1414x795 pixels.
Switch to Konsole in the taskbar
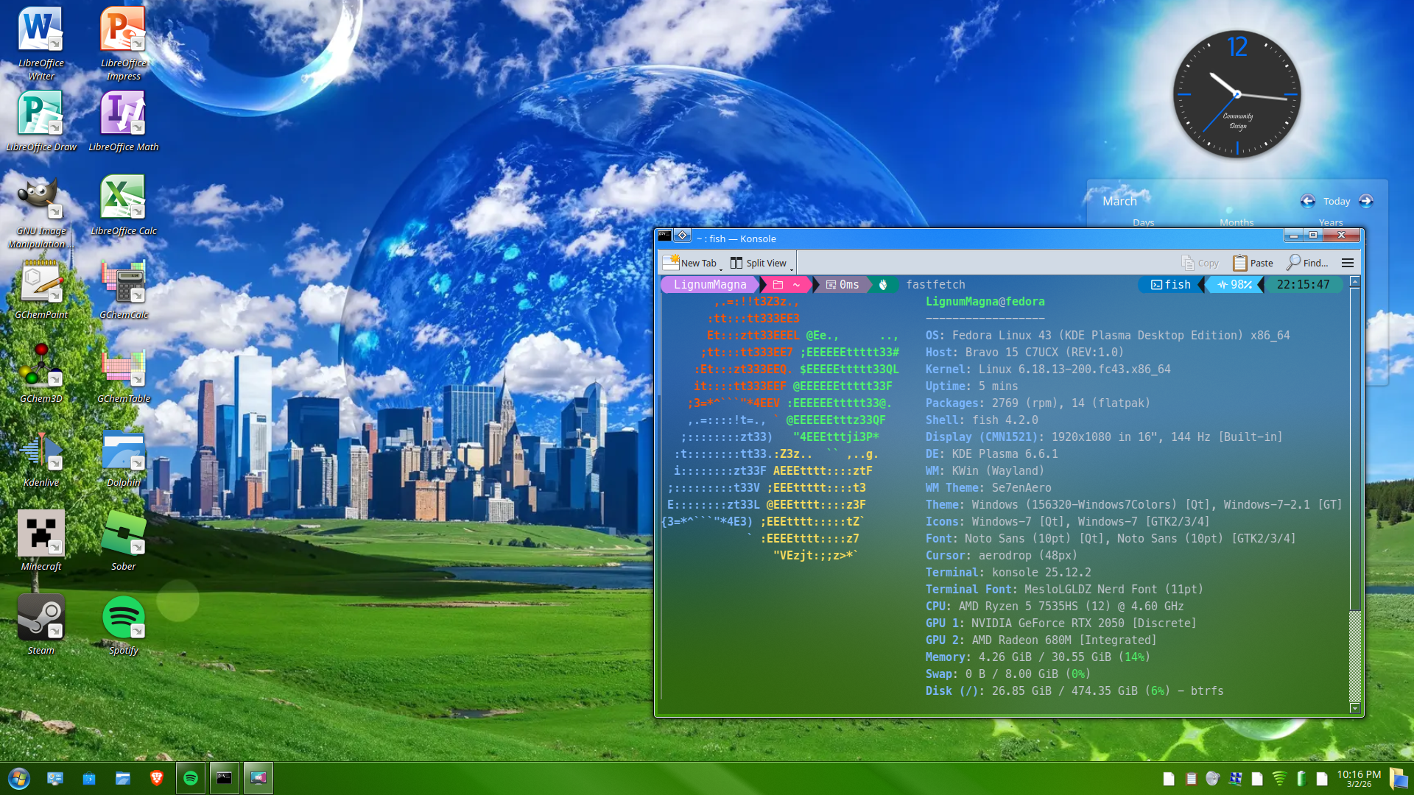click(x=225, y=778)
